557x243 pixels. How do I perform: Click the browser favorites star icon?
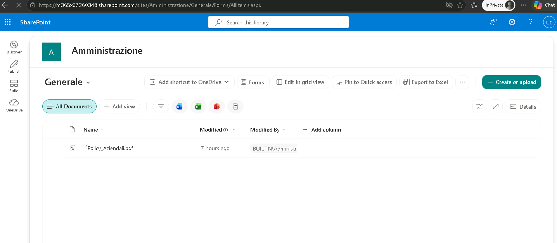pyautogui.click(x=460, y=5)
